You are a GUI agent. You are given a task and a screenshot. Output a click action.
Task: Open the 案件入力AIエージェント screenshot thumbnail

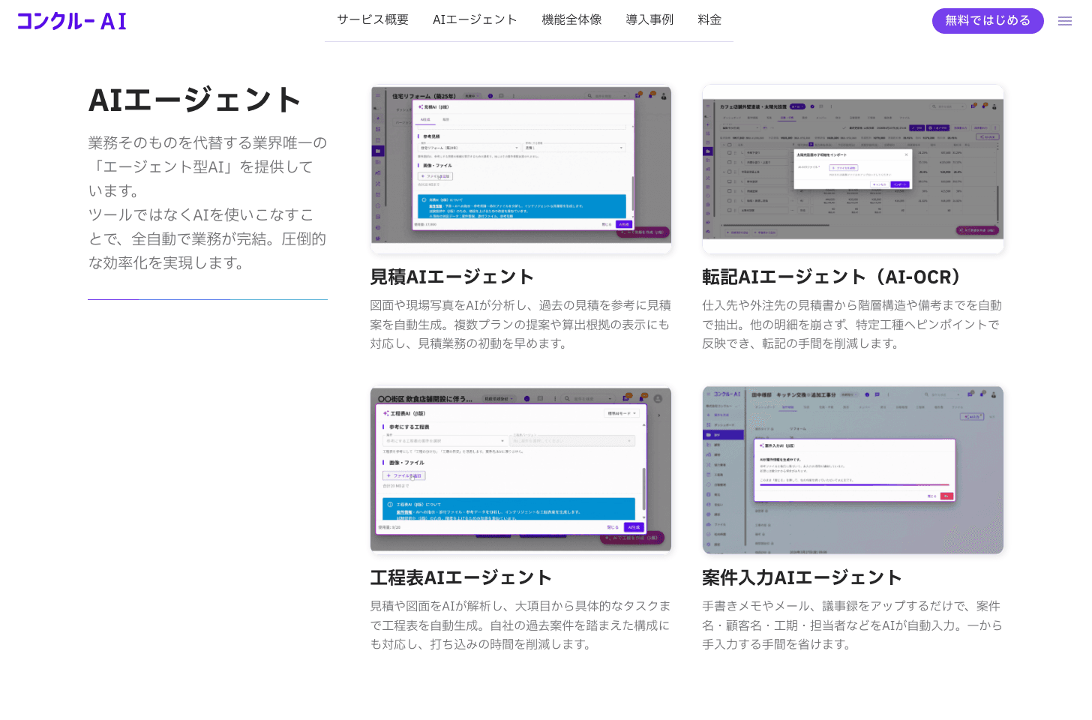click(853, 470)
